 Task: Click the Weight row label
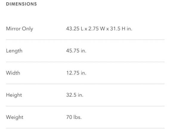click(14, 117)
